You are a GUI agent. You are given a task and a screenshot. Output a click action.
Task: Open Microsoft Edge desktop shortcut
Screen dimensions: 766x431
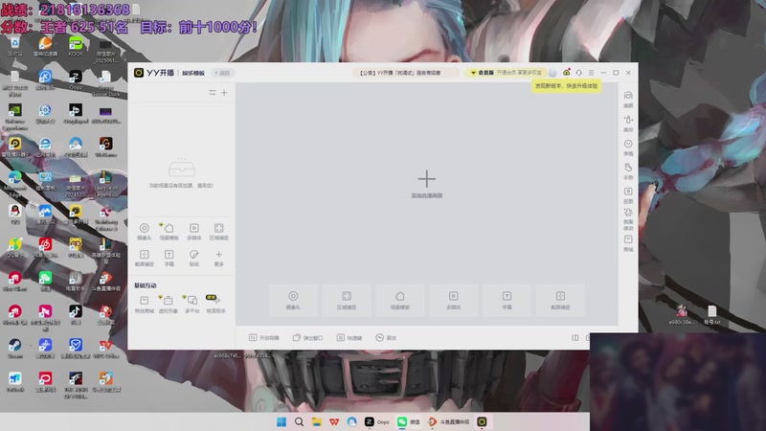(14, 184)
